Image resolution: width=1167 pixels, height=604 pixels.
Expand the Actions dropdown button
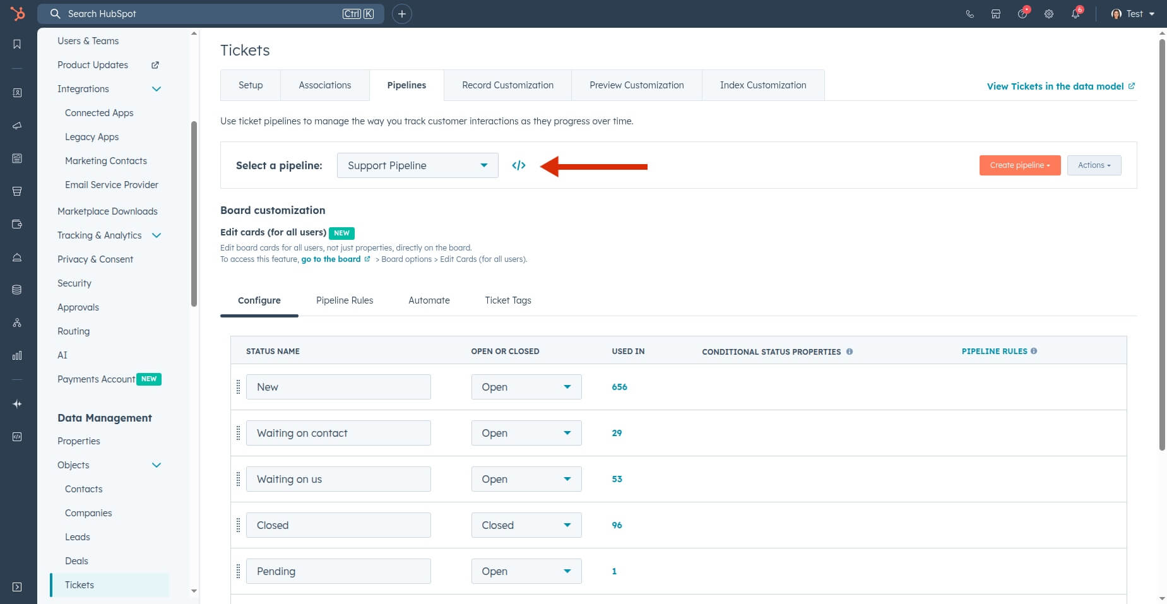1094,165
